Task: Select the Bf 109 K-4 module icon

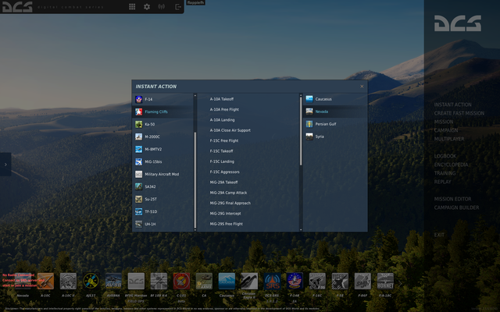Action: (159, 281)
